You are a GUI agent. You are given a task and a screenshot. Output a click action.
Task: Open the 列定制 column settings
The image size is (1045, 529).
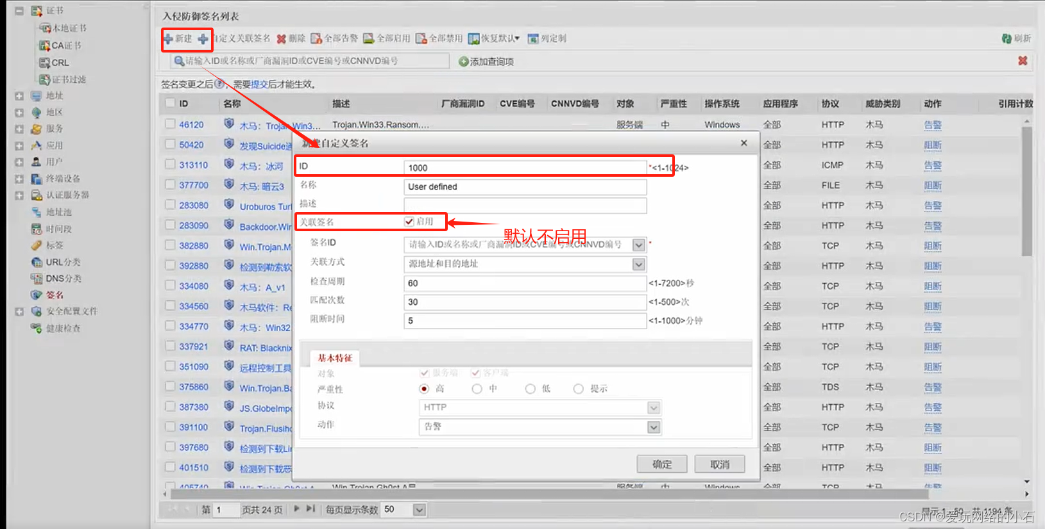click(x=547, y=39)
